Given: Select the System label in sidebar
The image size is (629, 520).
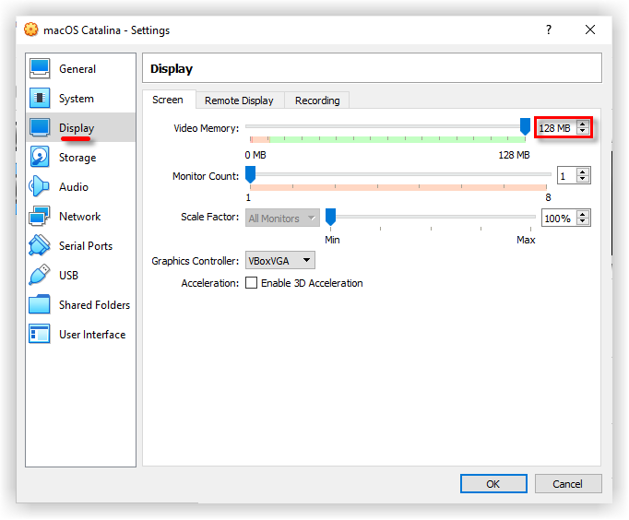Looking at the screenshot, I should coord(77,99).
